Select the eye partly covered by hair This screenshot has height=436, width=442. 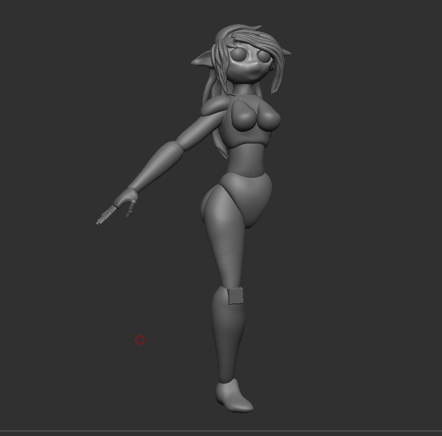263,54
